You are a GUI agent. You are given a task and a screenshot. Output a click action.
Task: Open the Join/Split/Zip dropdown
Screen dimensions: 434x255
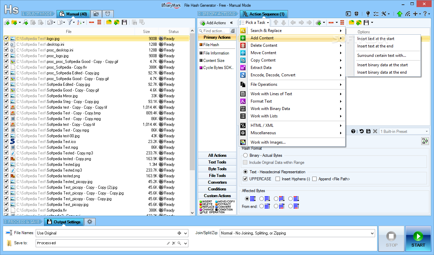[372, 233]
